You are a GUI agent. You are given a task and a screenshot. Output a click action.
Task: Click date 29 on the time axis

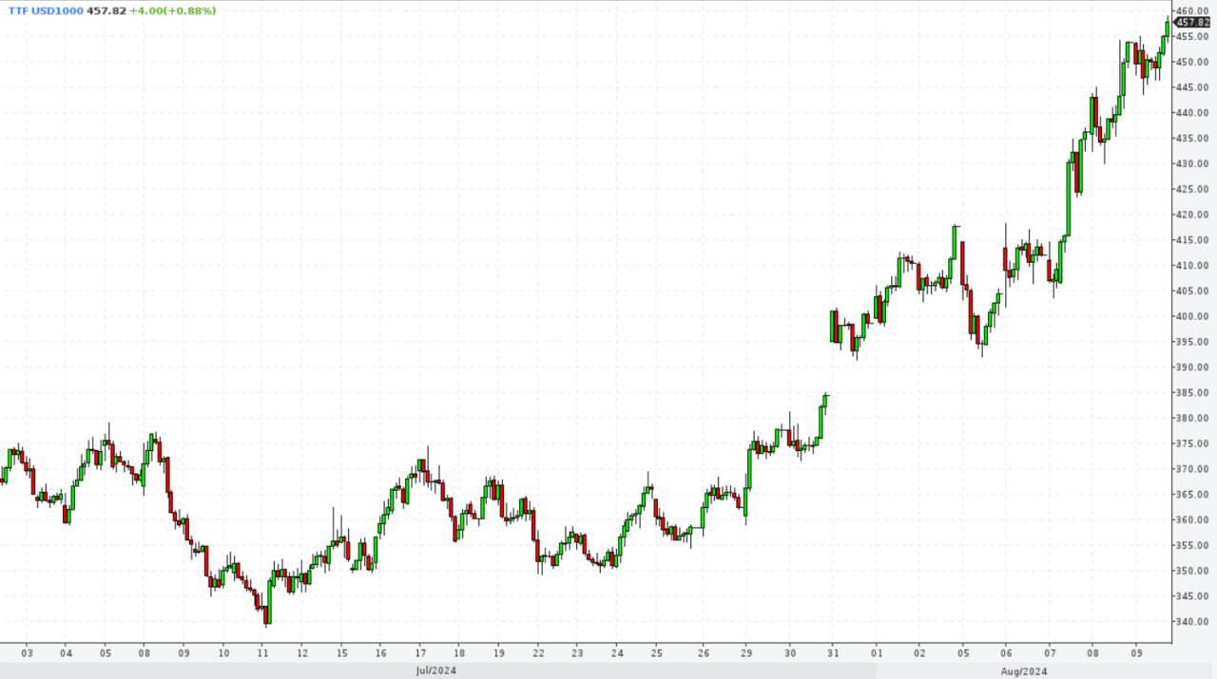[x=746, y=653]
